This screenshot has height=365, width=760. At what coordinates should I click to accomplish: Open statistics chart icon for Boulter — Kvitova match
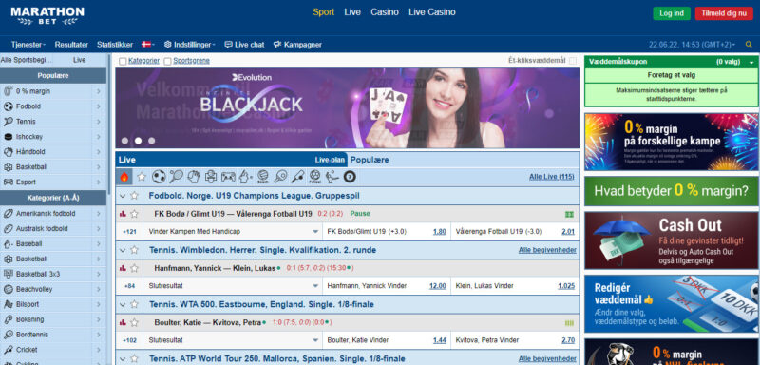pos(123,322)
